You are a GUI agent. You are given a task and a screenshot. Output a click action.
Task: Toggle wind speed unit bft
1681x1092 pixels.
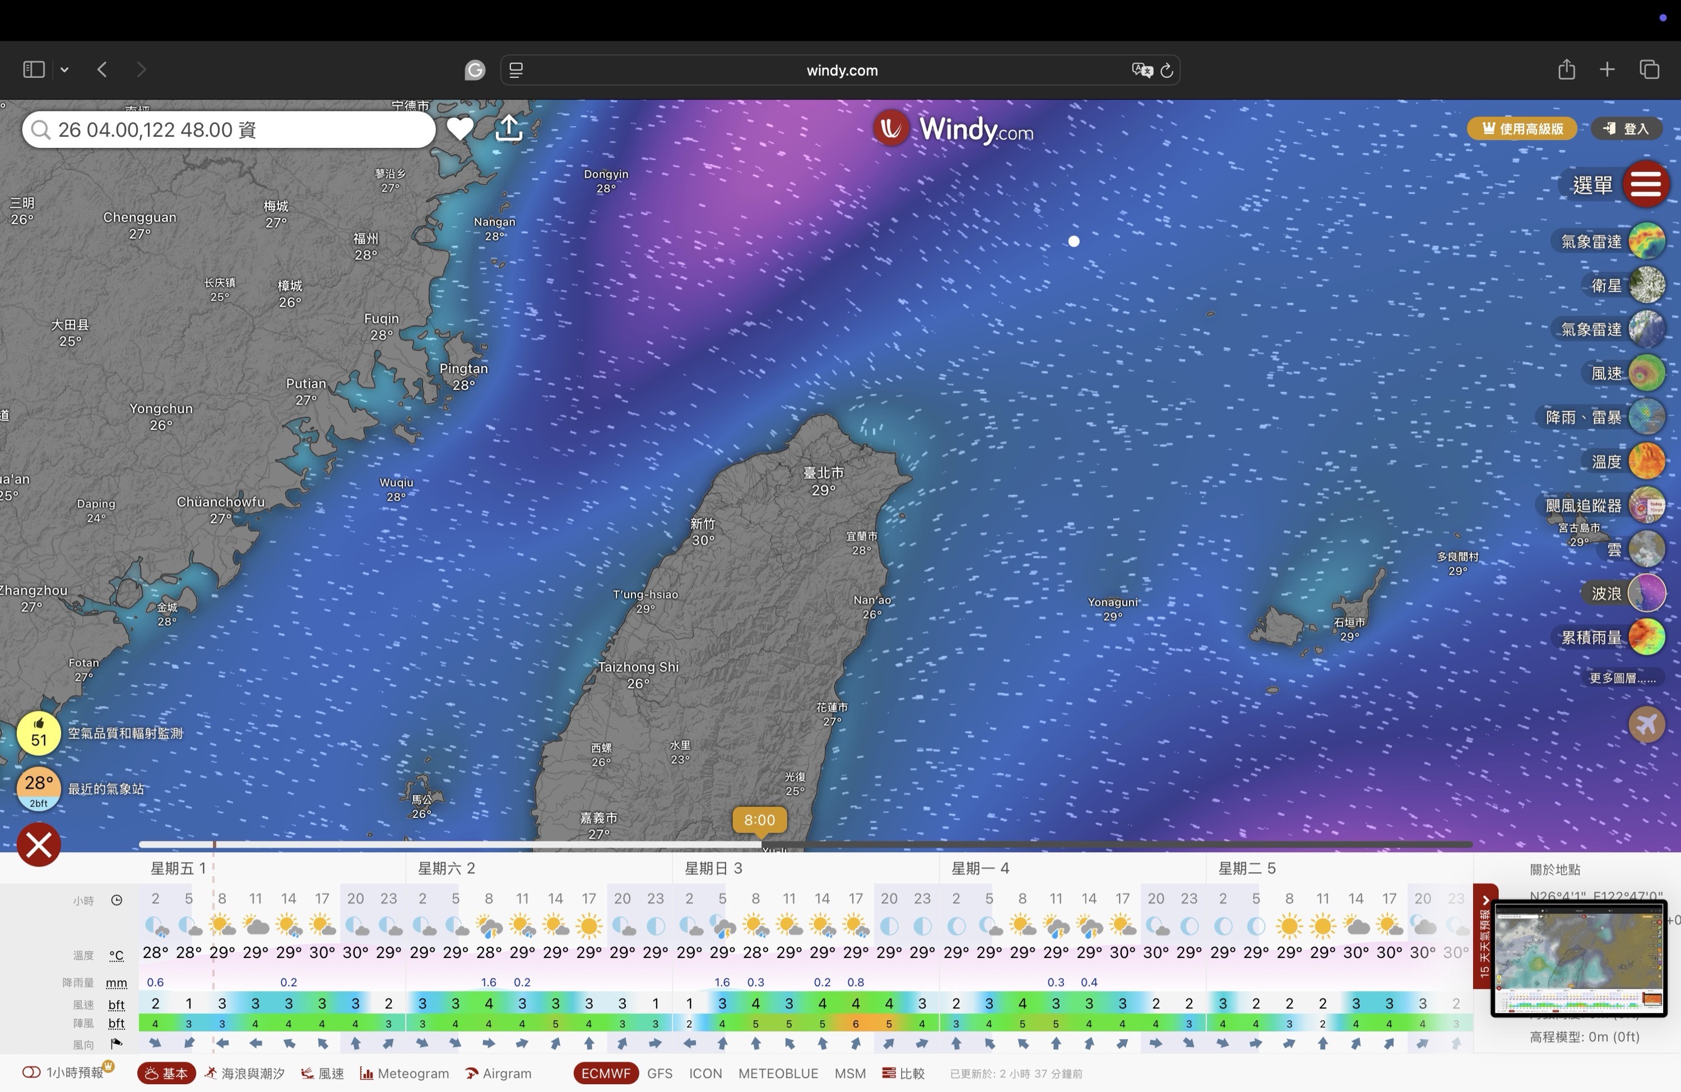coord(117,1005)
